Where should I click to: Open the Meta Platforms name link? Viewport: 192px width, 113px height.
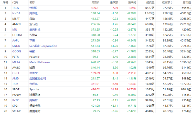coord(40,62)
